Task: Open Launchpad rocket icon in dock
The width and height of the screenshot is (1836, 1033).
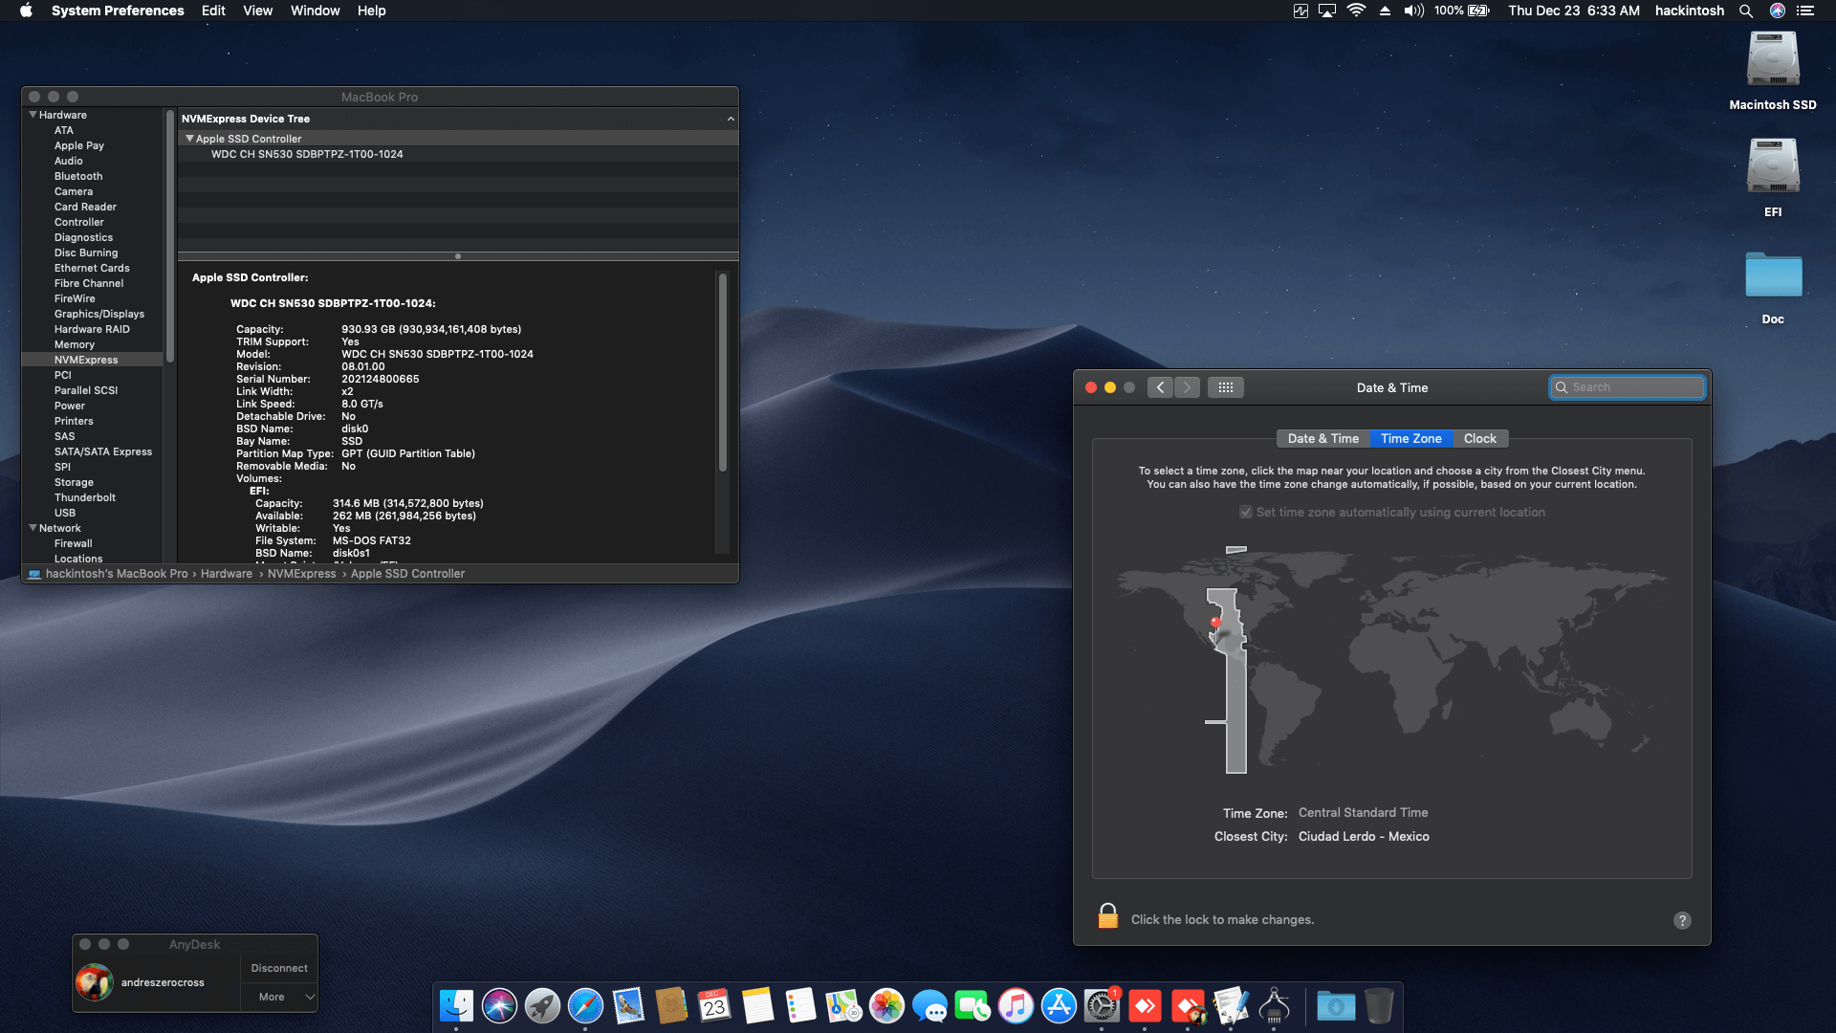Action: click(x=542, y=1006)
